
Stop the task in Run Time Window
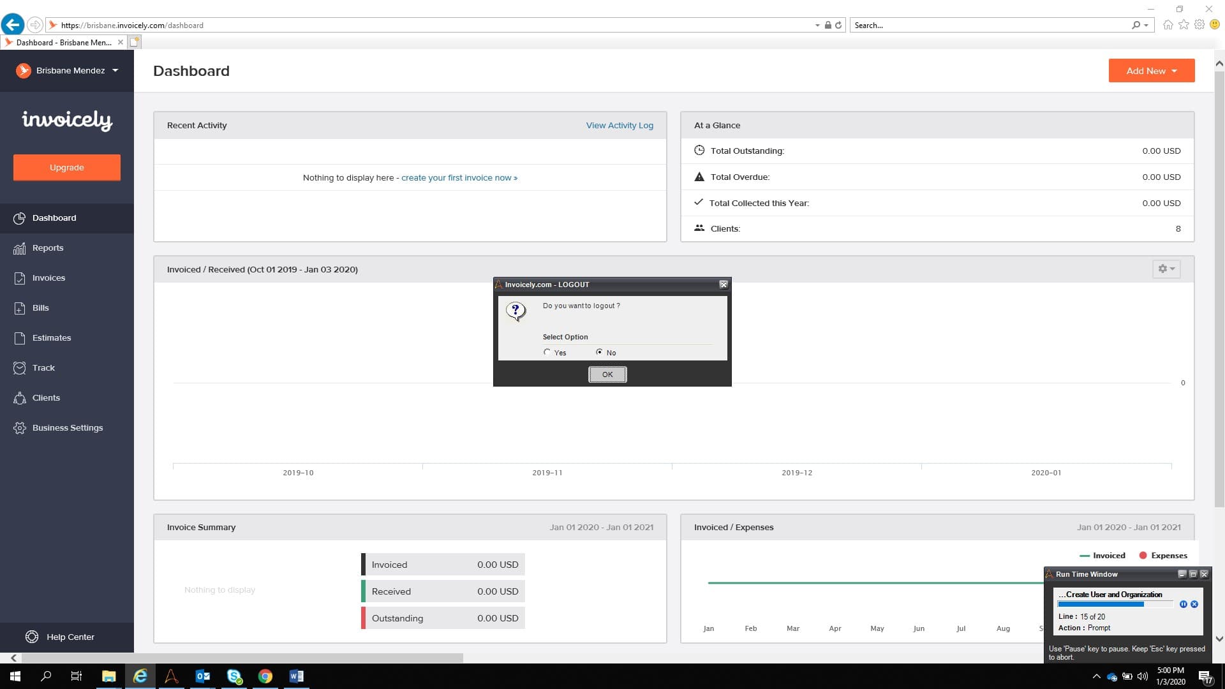1194,604
